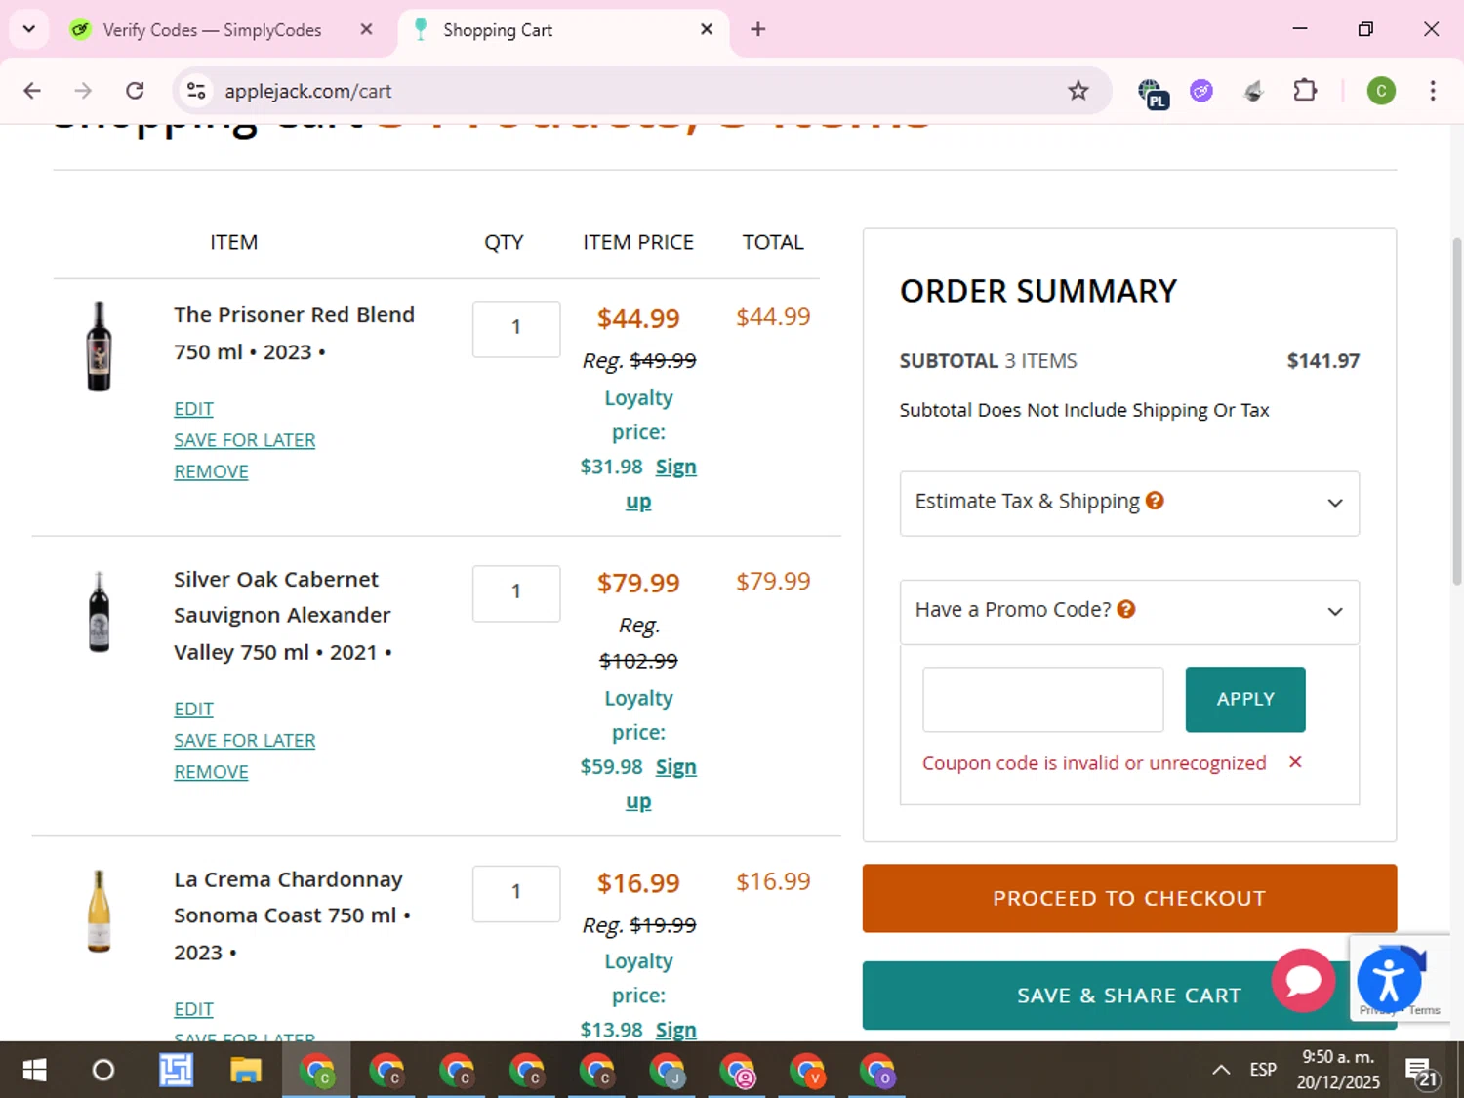Click the address bar URL applejack.com/cart

tap(308, 91)
